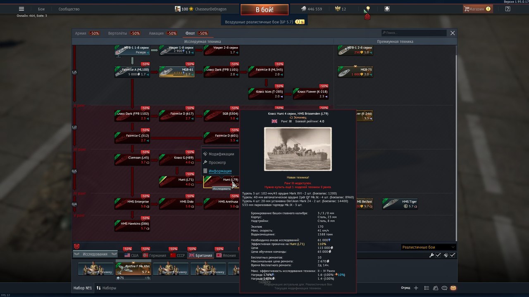Click the HMS Brissenden photo in tooltip

(x=298, y=149)
